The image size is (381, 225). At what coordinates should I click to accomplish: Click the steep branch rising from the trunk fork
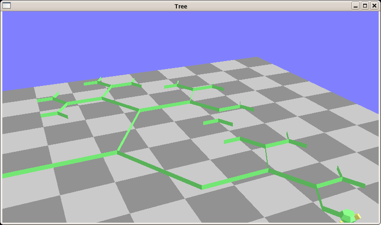tap(128, 131)
